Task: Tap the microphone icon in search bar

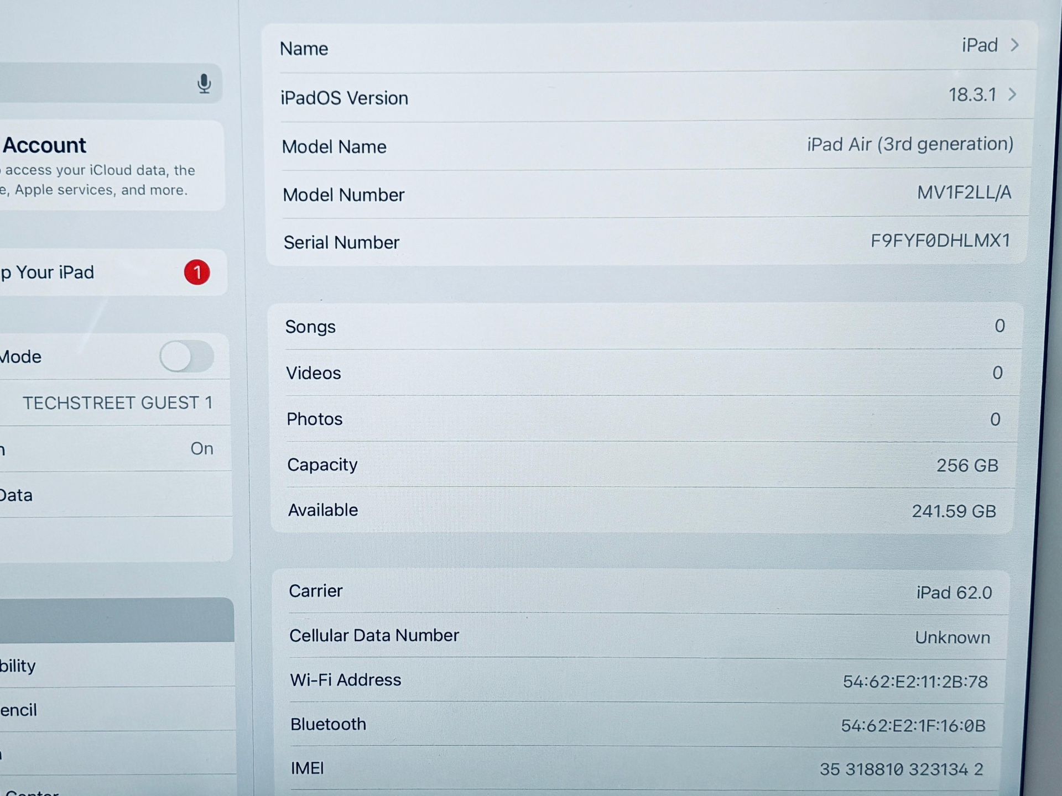Action: pyautogui.click(x=204, y=83)
